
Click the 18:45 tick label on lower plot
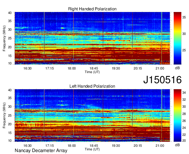point(94,146)
